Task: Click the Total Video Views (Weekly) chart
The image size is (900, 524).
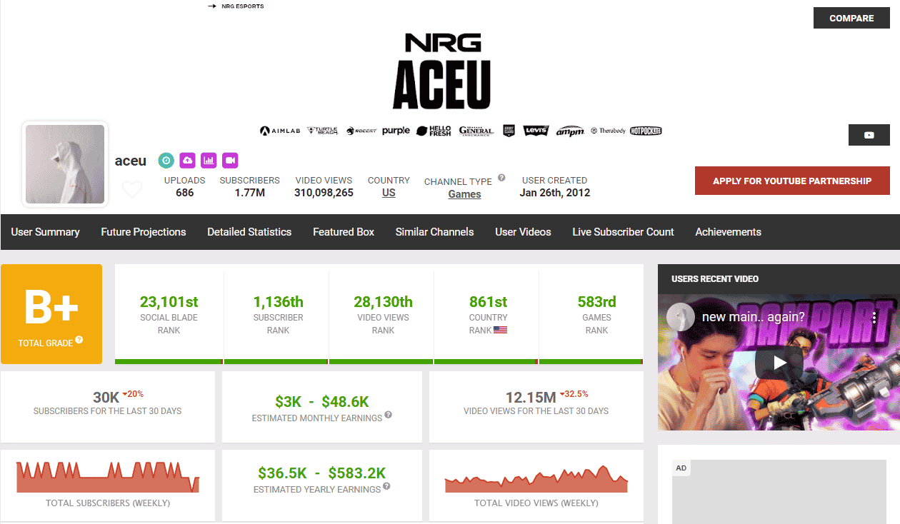Action: (x=536, y=478)
